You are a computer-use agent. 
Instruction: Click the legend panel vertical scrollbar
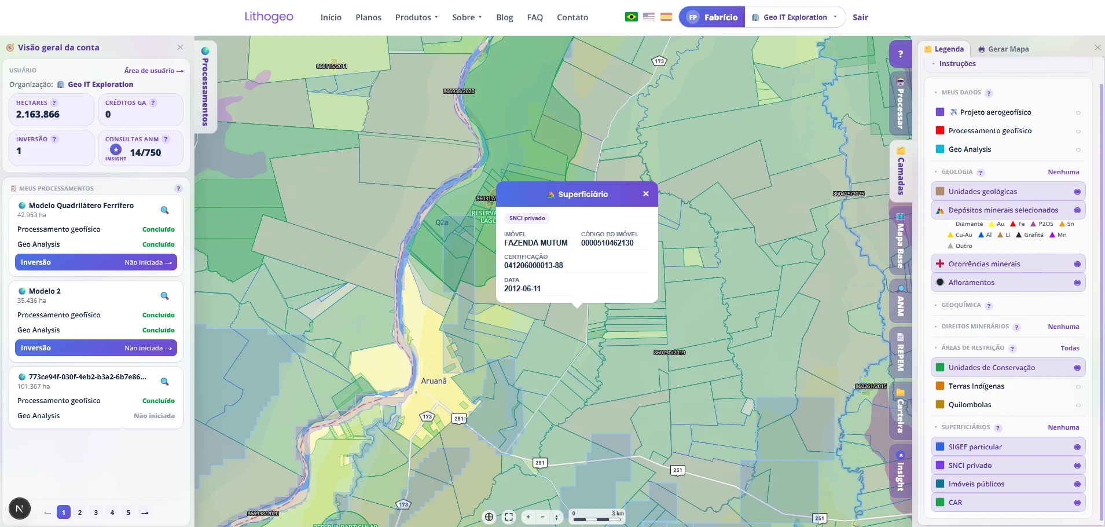[1101, 301]
